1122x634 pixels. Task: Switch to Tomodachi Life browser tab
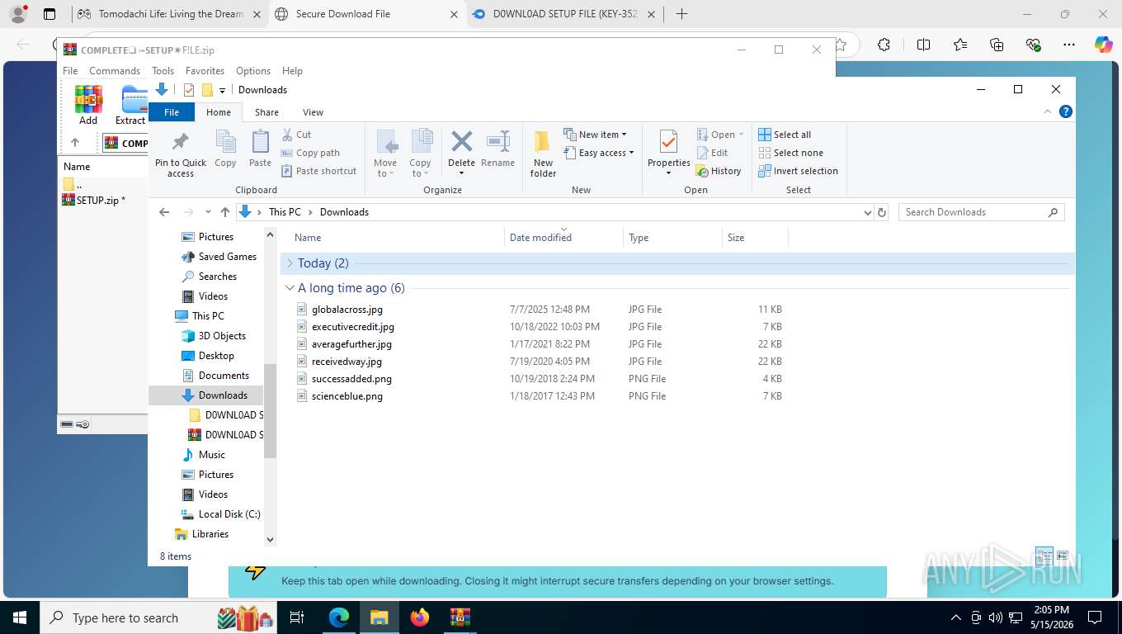point(168,14)
